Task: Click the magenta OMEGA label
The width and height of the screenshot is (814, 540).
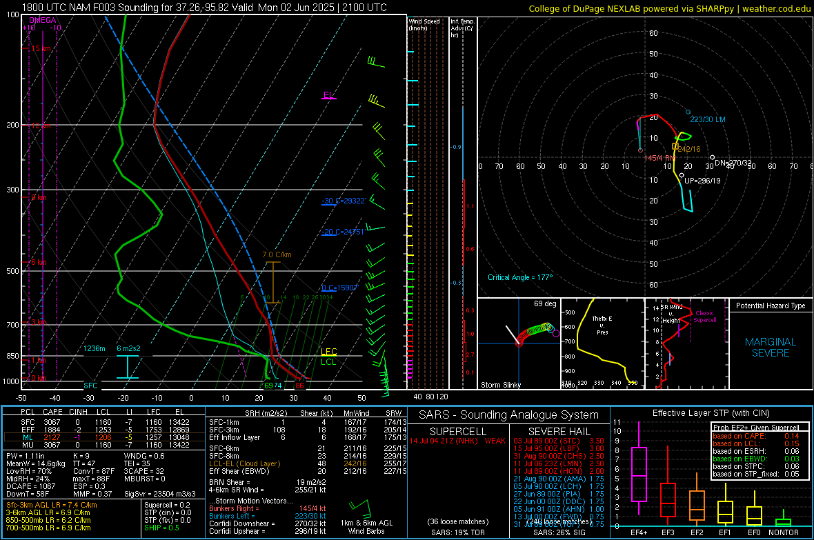Action: (42, 20)
